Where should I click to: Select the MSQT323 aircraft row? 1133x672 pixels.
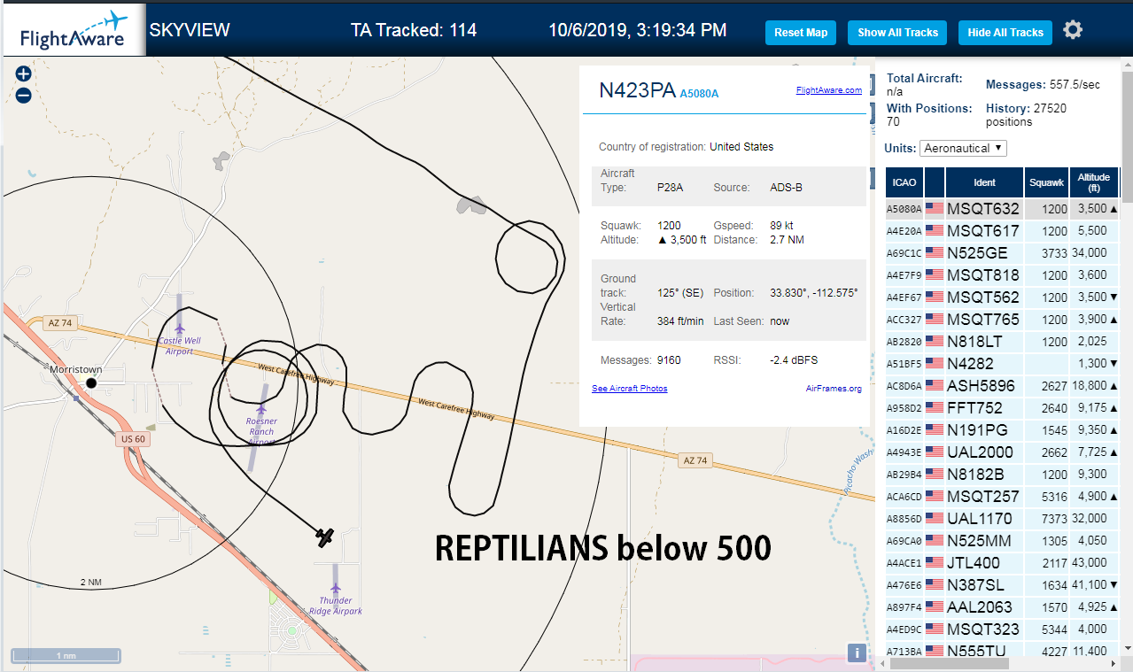click(1003, 630)
